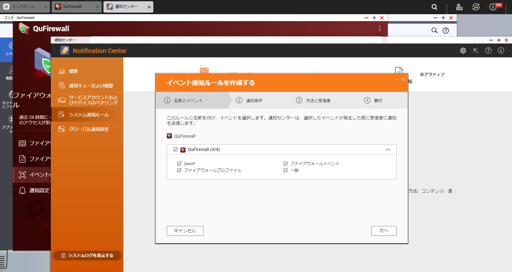This screenshot has height=272, width=512.
Task: Click the system gear icon in Control Panel
Action: pyautogui.click(x=11, y=46)
